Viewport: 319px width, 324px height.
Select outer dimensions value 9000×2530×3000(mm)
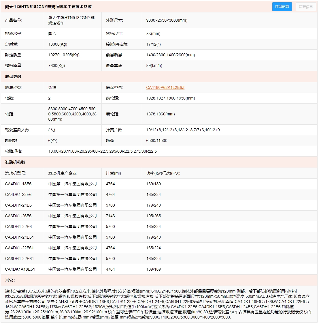[167, 20]
